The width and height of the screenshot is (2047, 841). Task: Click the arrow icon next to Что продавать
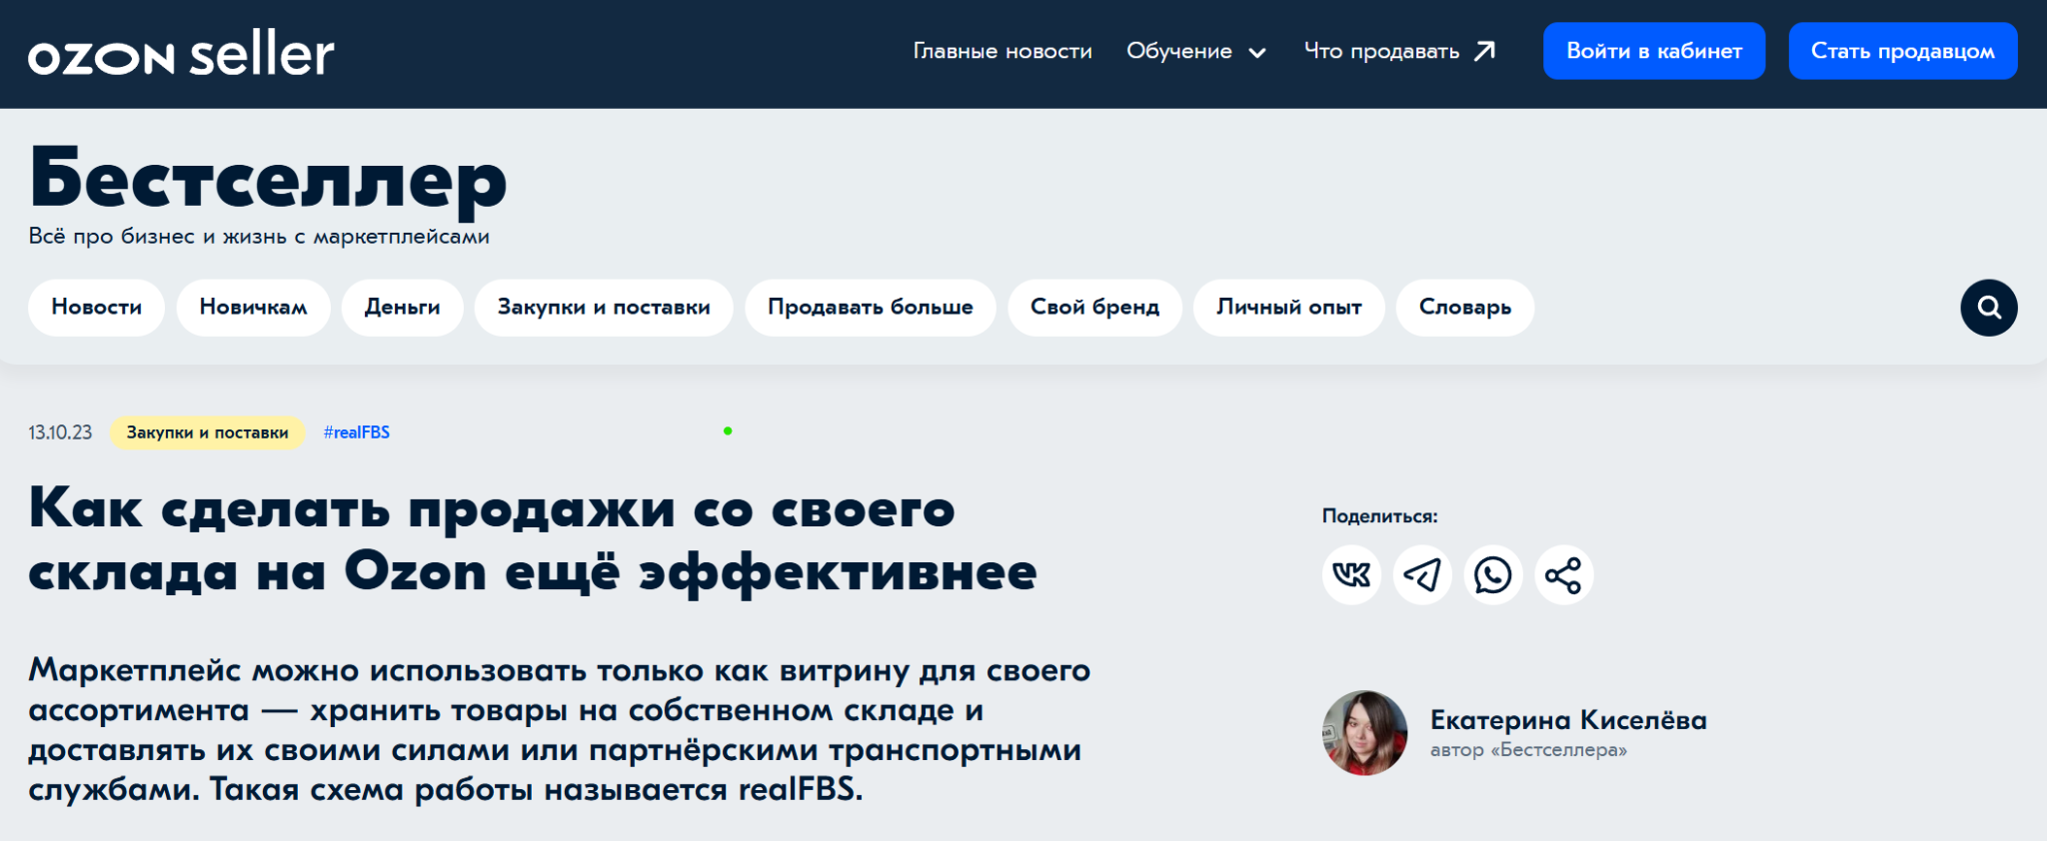click(x=1485, y=51)
